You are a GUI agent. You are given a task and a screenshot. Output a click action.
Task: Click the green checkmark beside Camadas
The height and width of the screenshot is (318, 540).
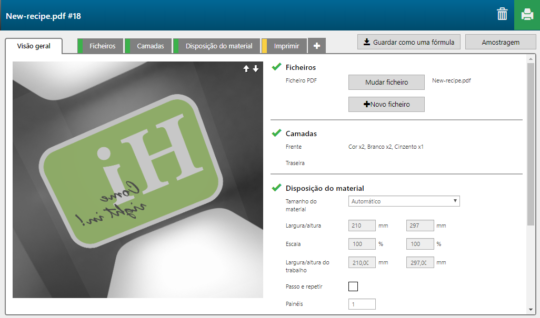tap(276, 133)
